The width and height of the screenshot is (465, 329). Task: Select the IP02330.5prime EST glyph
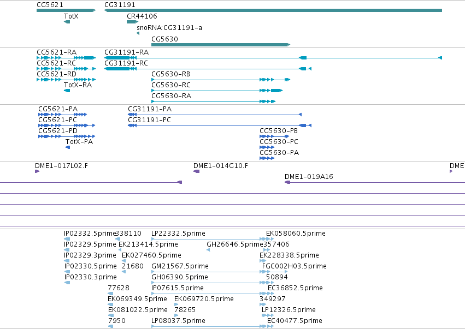[x=67, y=272]
